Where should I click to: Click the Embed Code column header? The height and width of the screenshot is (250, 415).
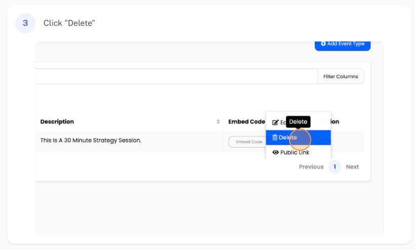(246, 121)
